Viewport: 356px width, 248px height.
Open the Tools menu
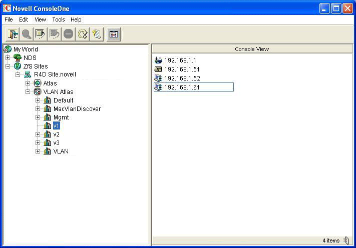point(59,19)
